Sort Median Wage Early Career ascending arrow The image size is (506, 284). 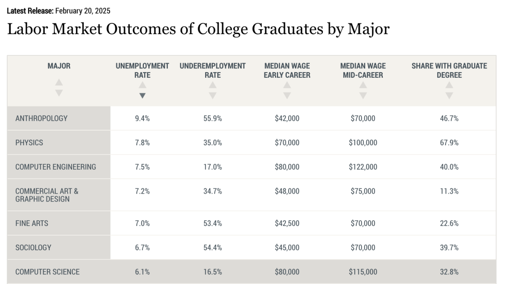(x=287, y=85)
